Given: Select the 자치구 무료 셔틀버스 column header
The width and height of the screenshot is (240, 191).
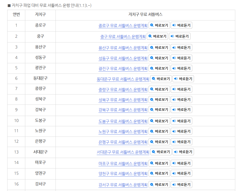Looking at the screenshot, I should tap(145, 14).
